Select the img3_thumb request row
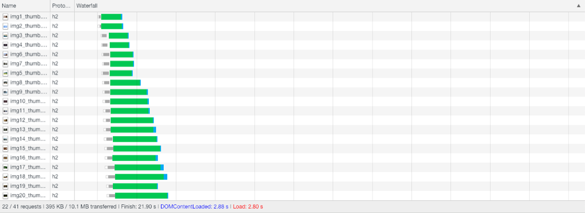Image resolution: width=585 pixels, height=213 pixels. pos(29,36)
